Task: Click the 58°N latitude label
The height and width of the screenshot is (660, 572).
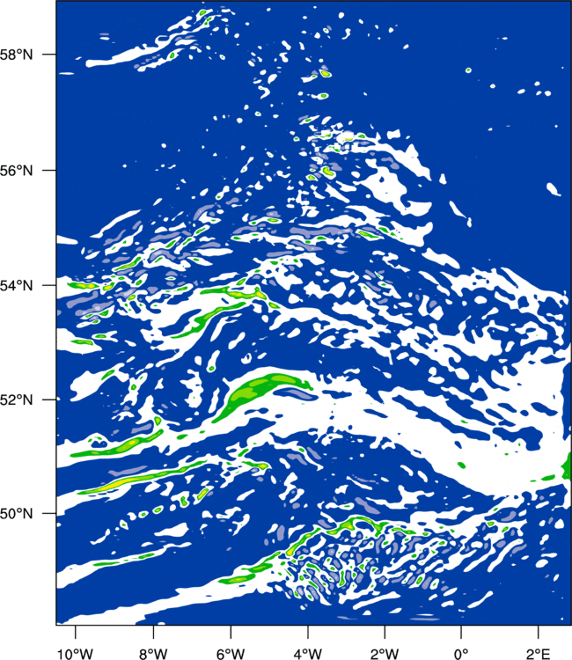Action: (x=16, y=55)
